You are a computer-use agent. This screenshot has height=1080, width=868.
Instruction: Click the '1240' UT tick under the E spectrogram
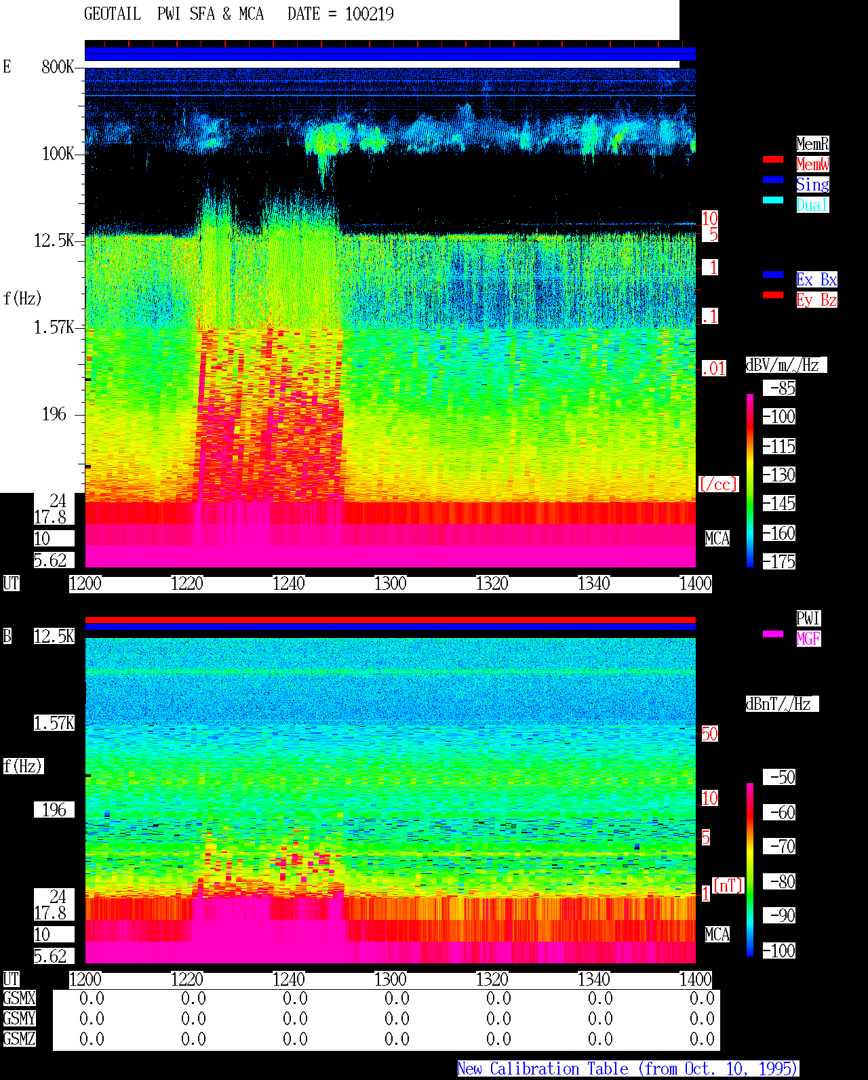click(289, 583)
